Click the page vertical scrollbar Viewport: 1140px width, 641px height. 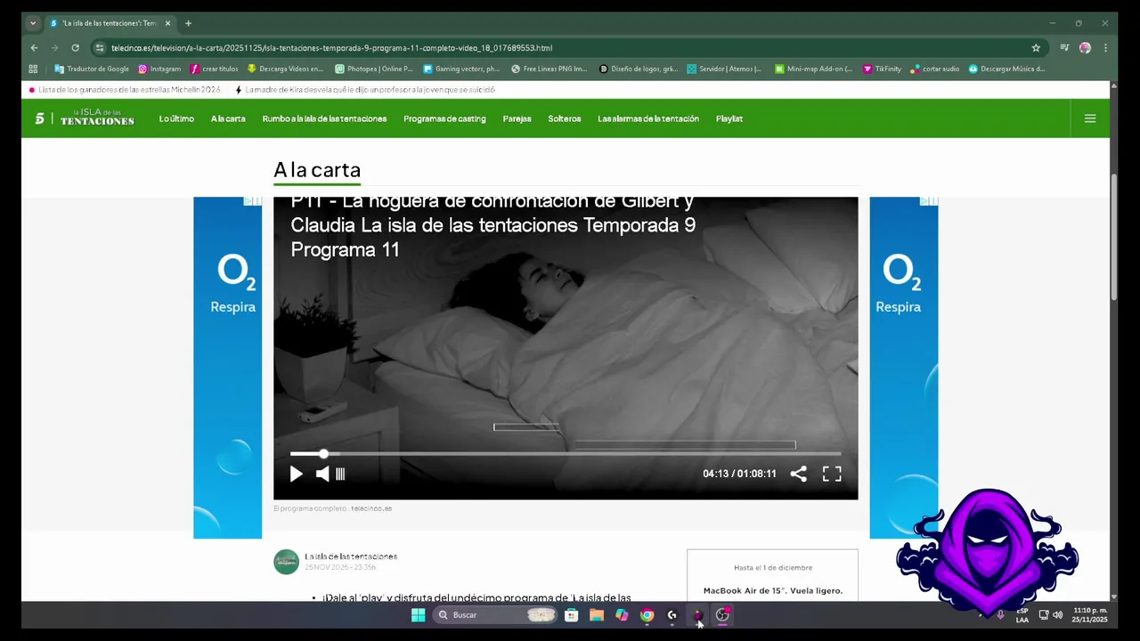(x=1114, y=236)
